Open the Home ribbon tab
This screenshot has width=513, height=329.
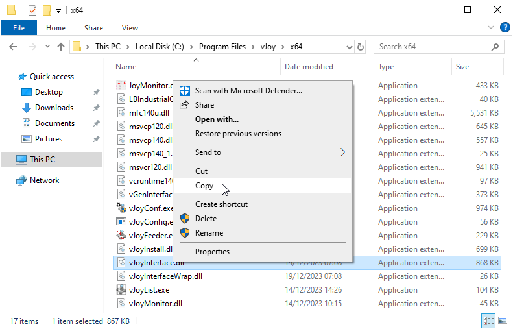click(56, 28)
